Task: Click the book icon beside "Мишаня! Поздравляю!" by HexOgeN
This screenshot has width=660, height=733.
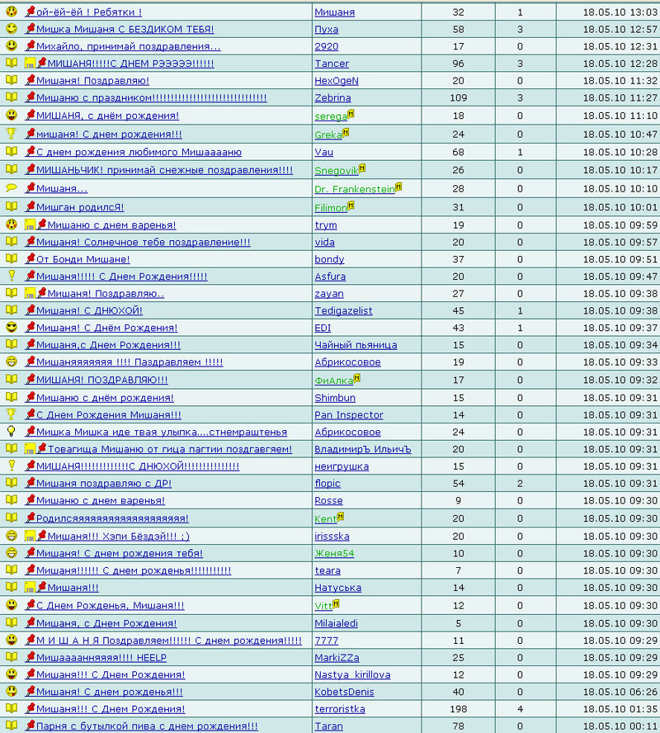Action: pos(12,80)
